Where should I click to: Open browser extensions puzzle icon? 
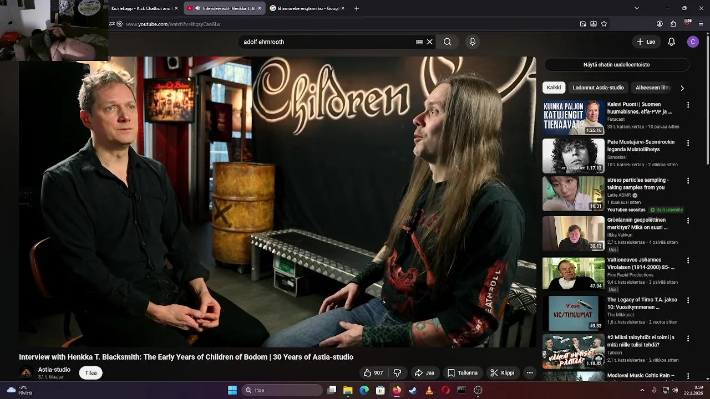(x=673, y=24)
